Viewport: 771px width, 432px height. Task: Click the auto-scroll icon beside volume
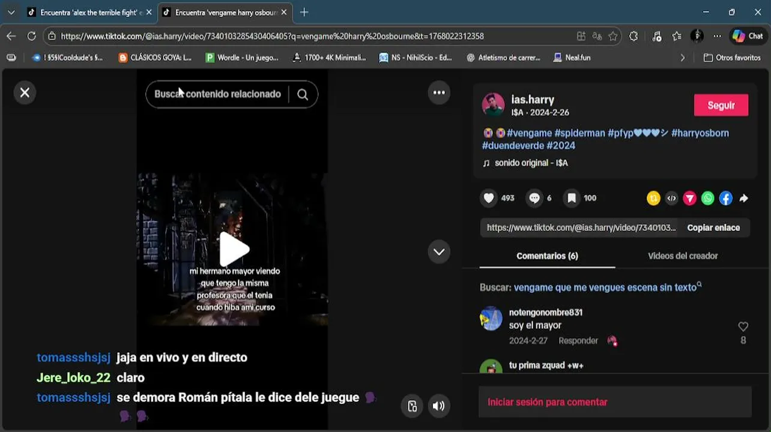pos(412,406)
